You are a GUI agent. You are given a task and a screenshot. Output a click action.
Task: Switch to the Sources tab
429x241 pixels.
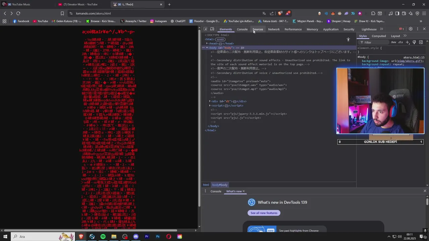coord(258,29)
